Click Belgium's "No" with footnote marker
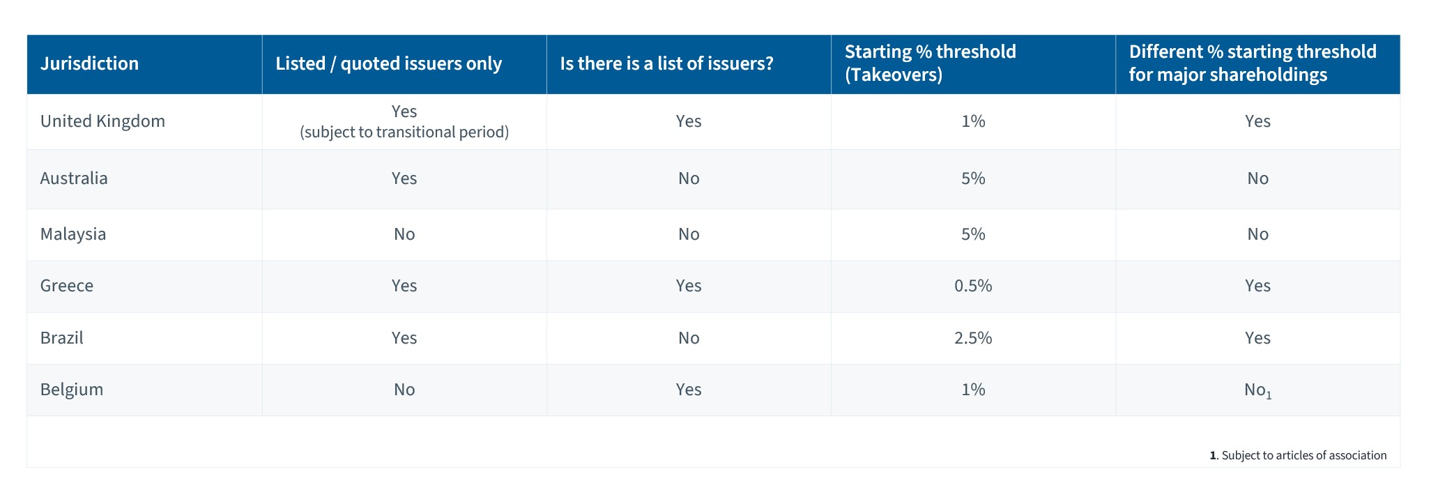This screenshot has width=1438, height=490. (1257, 390)
